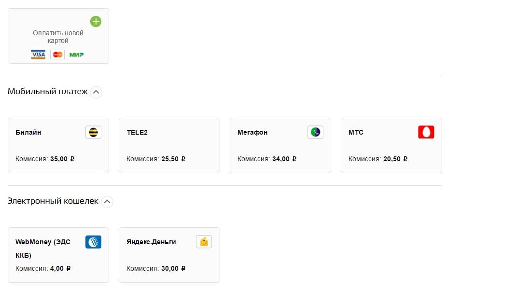The height and width of the screenshot is (292, 516).
Task: Click the Электронный кошелек heading
Action: point(53,201)
